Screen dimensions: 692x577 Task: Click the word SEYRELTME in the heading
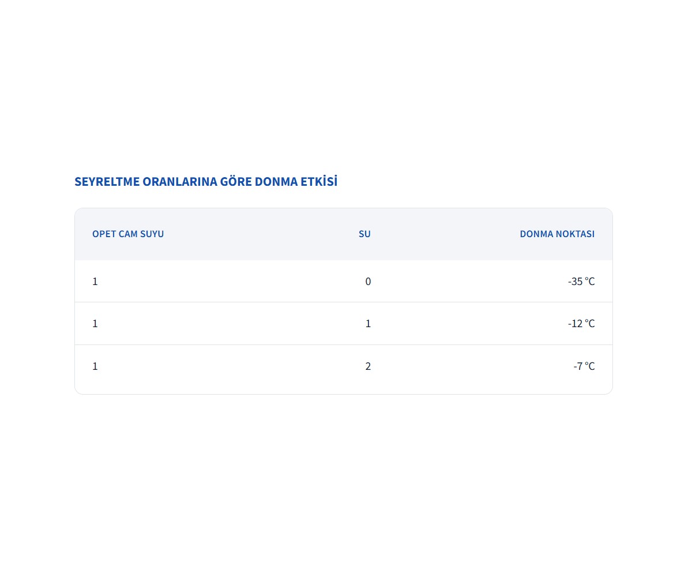(x=107, y=182)
